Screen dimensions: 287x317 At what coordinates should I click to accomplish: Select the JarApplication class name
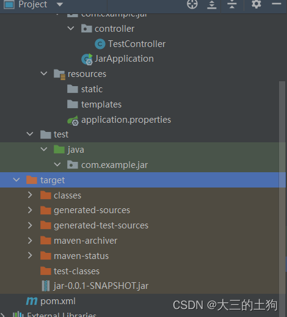pyautogui.click(x=124, y=59)
